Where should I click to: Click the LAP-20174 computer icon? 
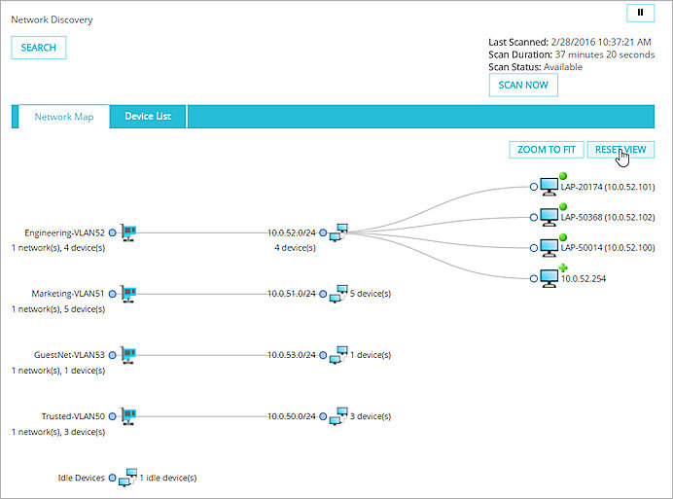pyautogui.click(x=549, y=187)
